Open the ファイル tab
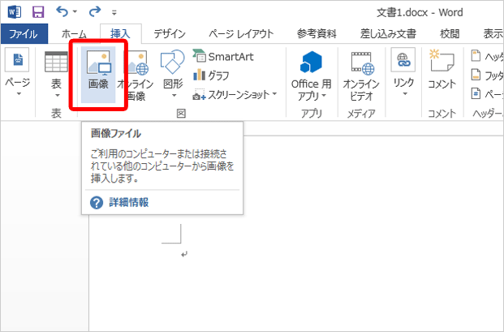Image resolution: width=504 pixels, height=332 pixels. point(24,34)
